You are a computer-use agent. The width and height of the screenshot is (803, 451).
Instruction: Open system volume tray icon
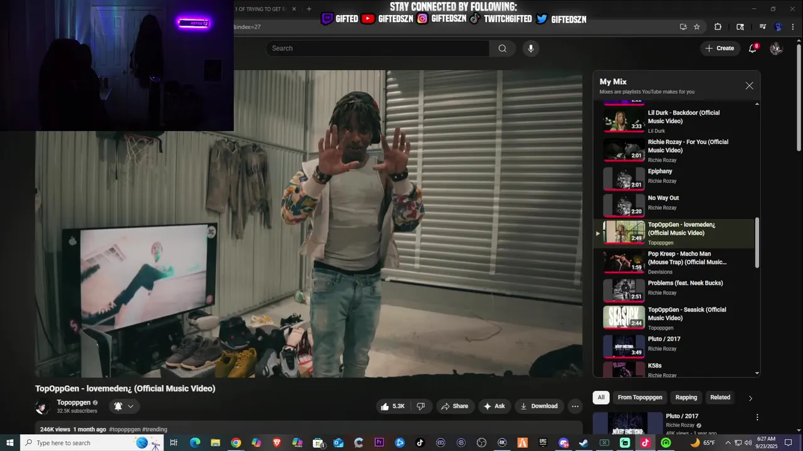click(748, 443)
